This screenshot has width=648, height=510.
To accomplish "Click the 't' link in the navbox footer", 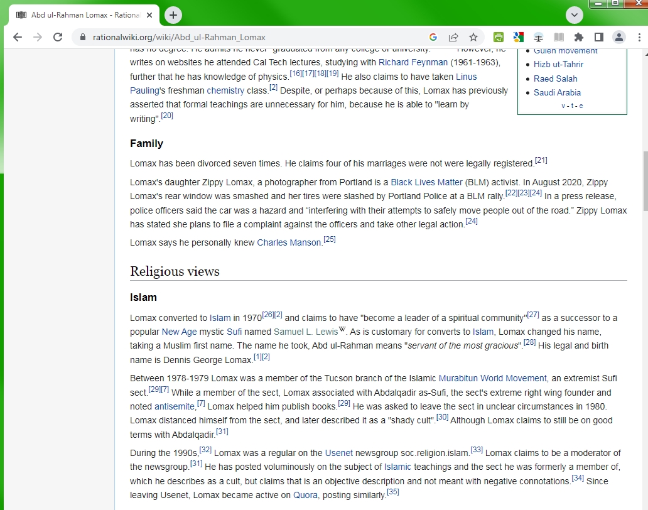I will pos(573,106).
